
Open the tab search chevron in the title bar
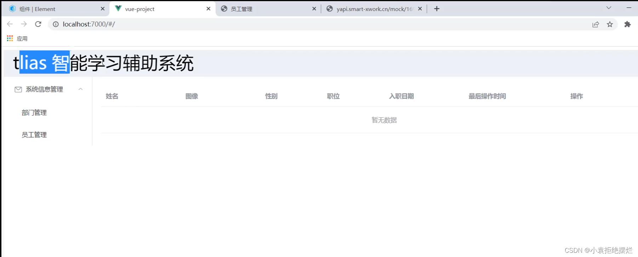pyautogui.click(x=609, y=8)
